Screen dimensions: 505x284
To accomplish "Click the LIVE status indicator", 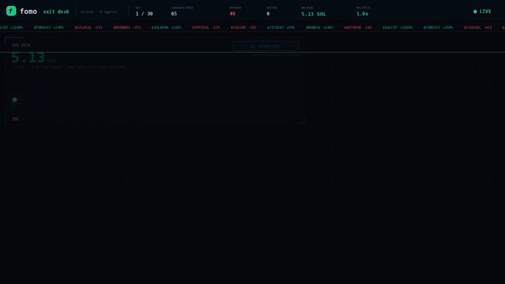I will pos(482,11).
